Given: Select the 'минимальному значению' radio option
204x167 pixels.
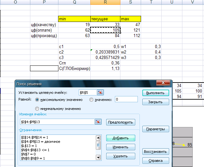Looking at the screenshot, I should point(37,109).
